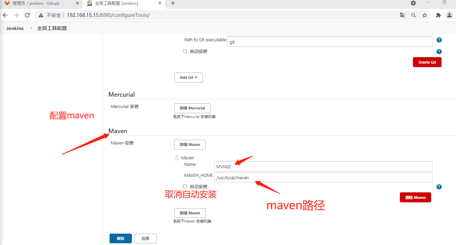This screenshot has height=245, width=456.
Task: Click the Maven section heading
Action: tap(118, 131)
